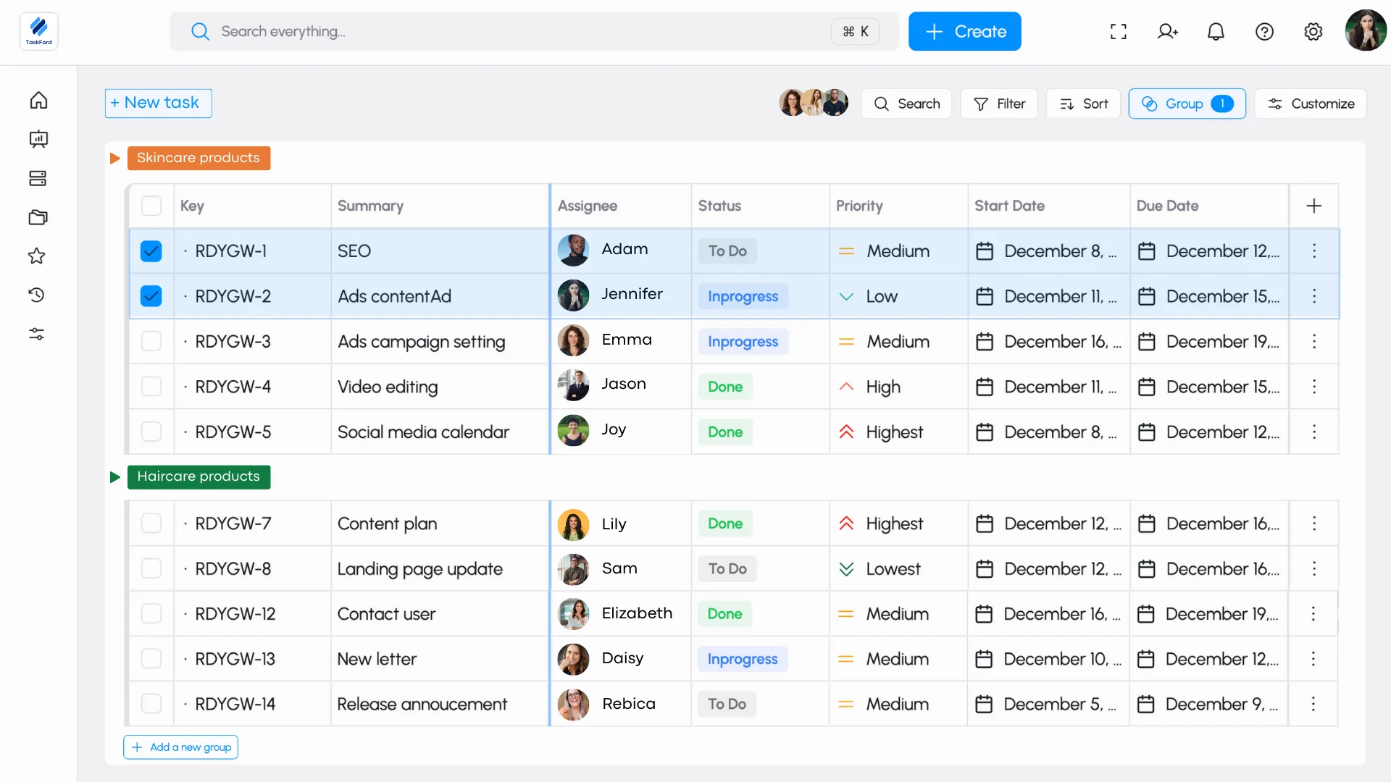Toggle the select-all header checkbox
The width and height of the screenshot is (1391, 782).
[x=151, y=206]
